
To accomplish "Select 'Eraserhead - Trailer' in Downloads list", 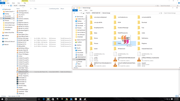I will (22, 91).
